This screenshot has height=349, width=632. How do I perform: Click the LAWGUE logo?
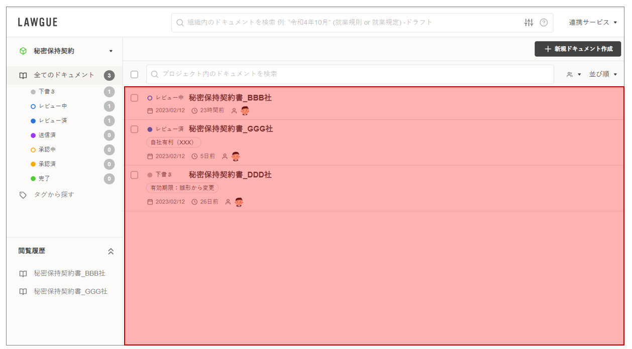(x=38, y=23)
